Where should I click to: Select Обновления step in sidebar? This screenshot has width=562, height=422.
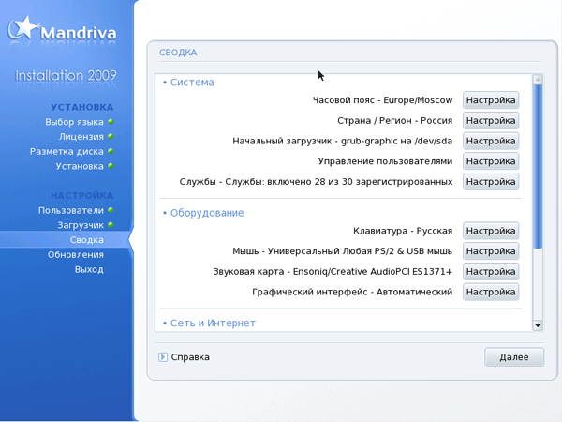76,255
